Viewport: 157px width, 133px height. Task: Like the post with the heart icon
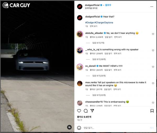(79, 111)
